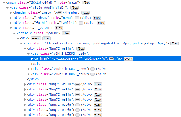Screen dimensions: 181x117
Task: Collapse the article ySN3v node
Action: point(14,33)
